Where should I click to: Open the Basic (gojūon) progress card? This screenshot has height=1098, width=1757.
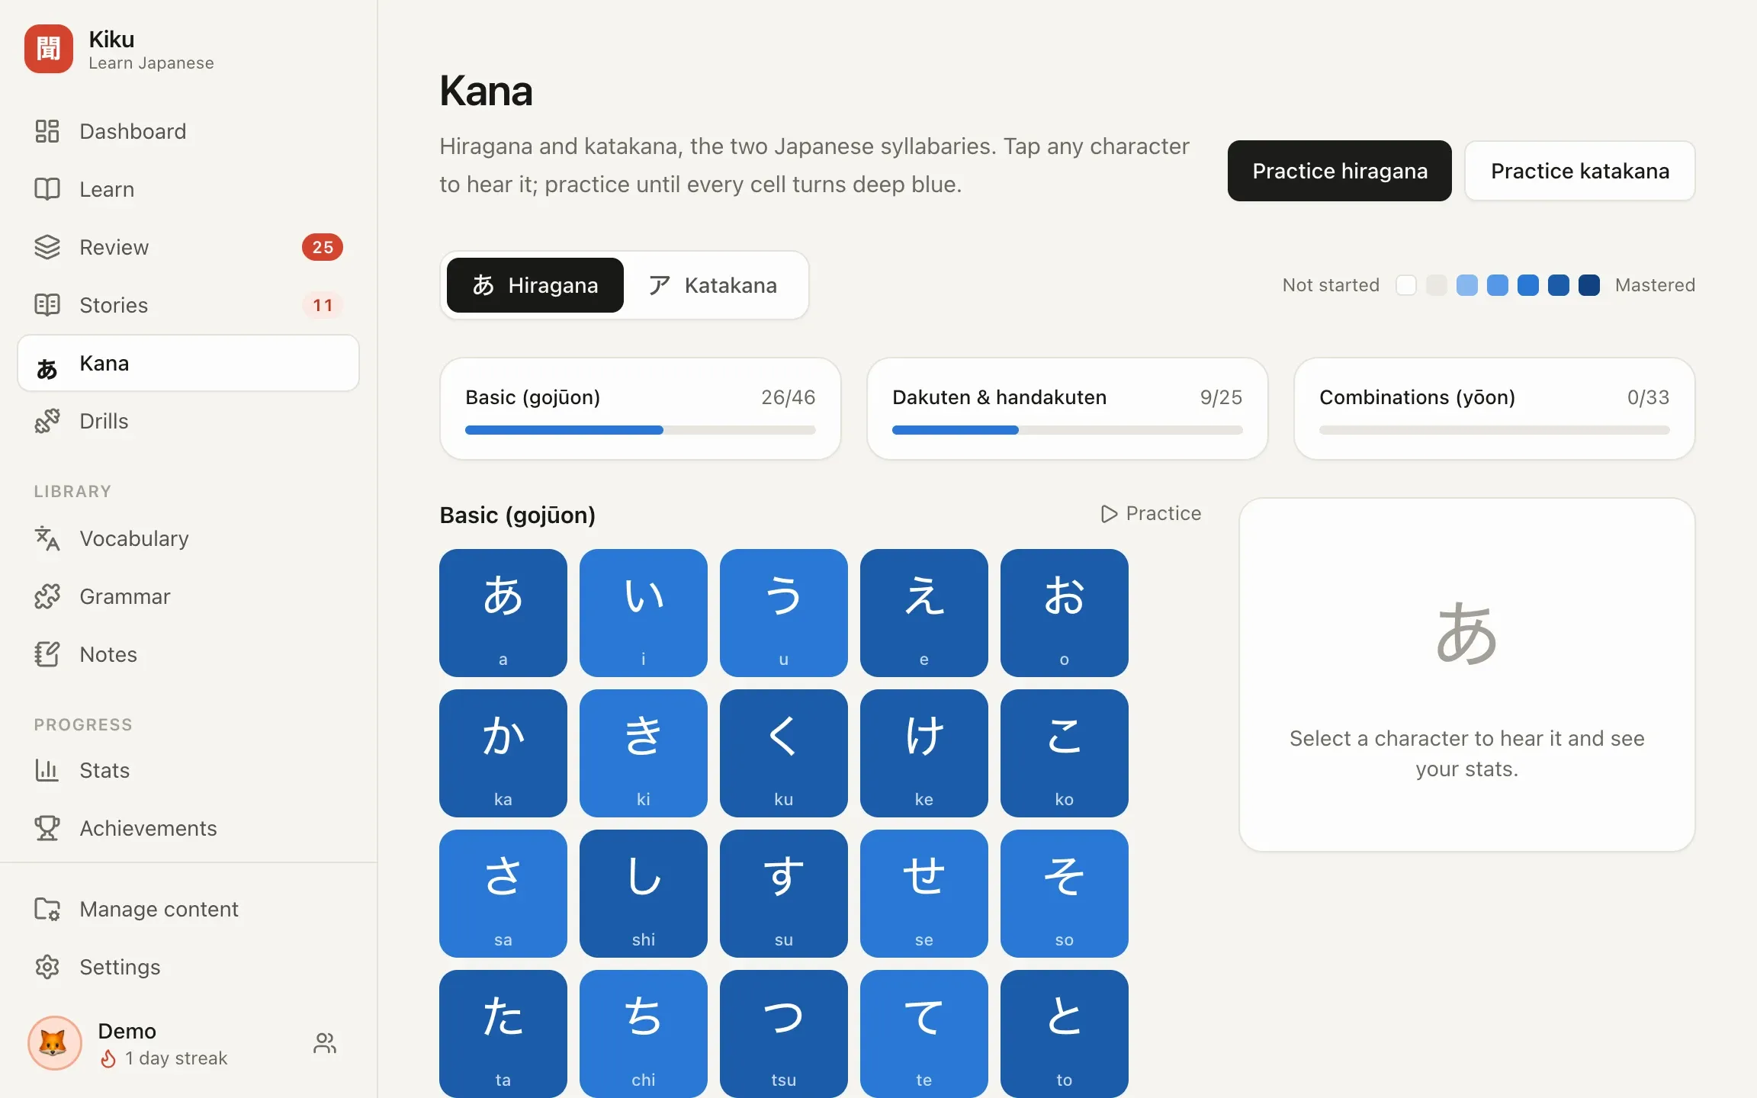tap(641, 409)
